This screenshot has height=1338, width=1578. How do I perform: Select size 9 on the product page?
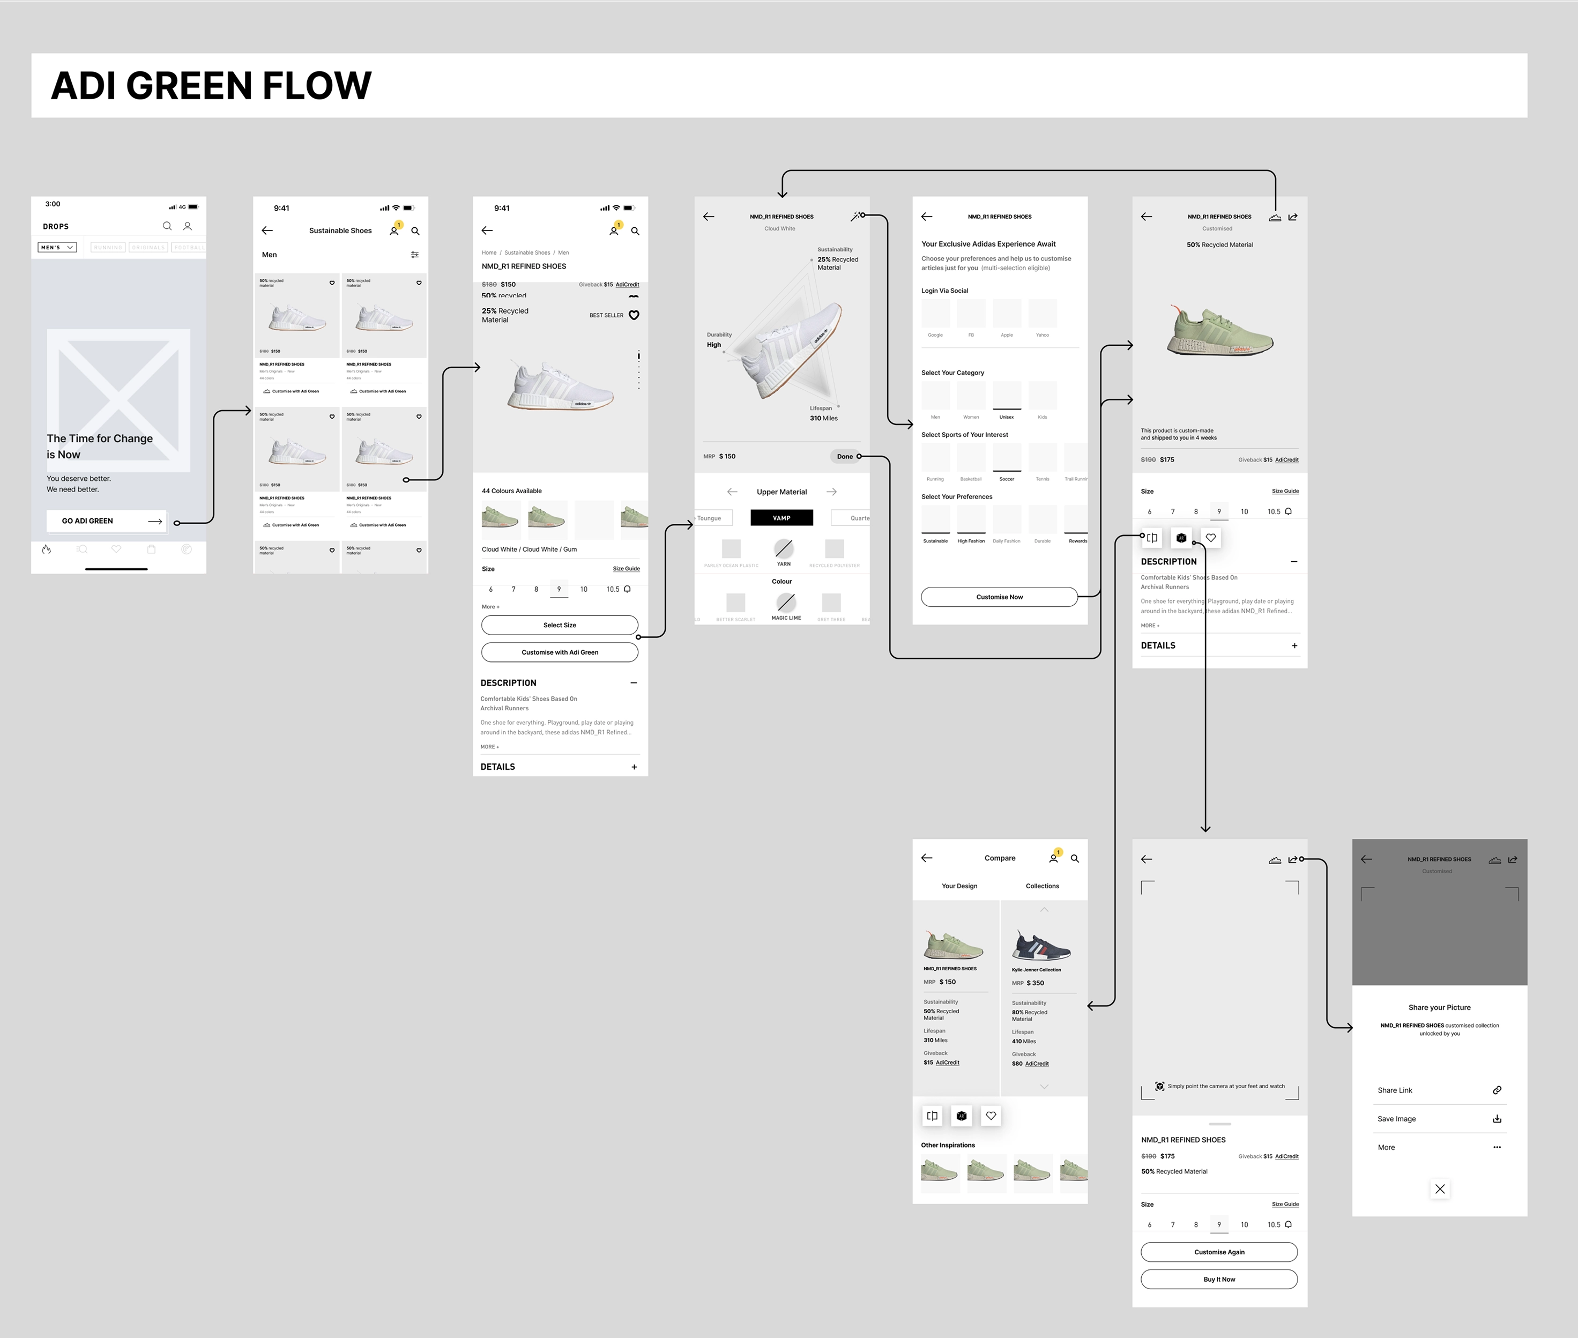coord(559,589)
